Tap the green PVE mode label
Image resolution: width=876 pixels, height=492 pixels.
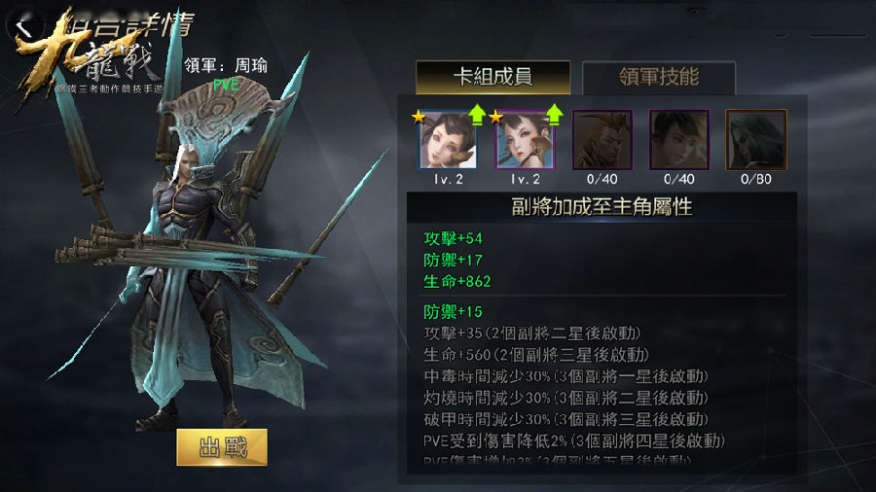pyautogui.click(x=226, y=85)
